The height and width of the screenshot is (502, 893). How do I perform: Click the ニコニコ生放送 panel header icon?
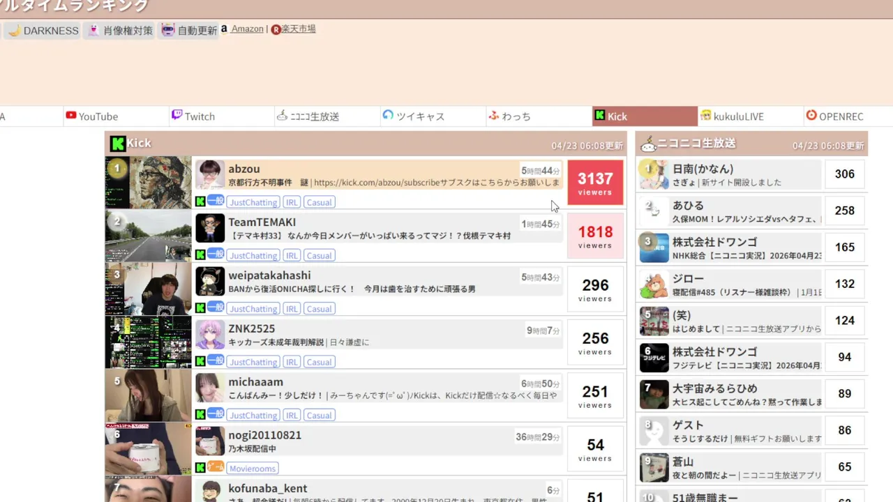[648, 144]
